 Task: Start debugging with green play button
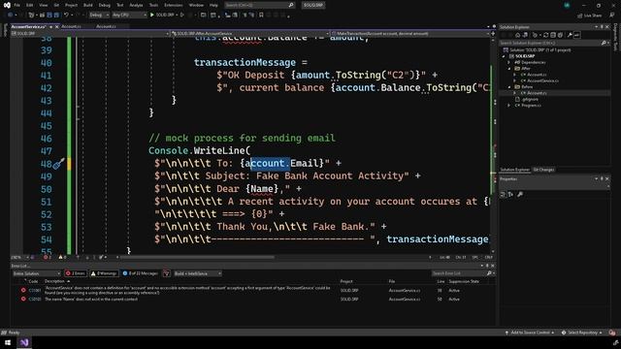pos(152,16)
